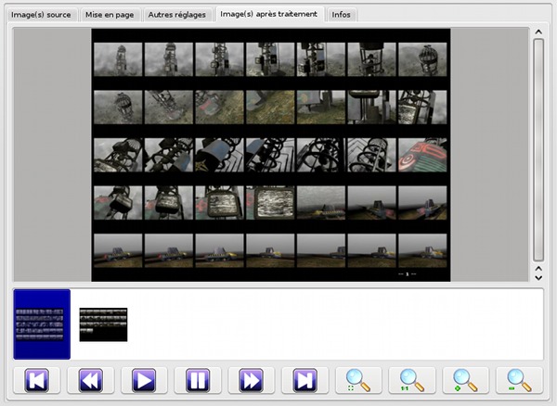Click the up arrow below the scrollbar

click(538, 269)
